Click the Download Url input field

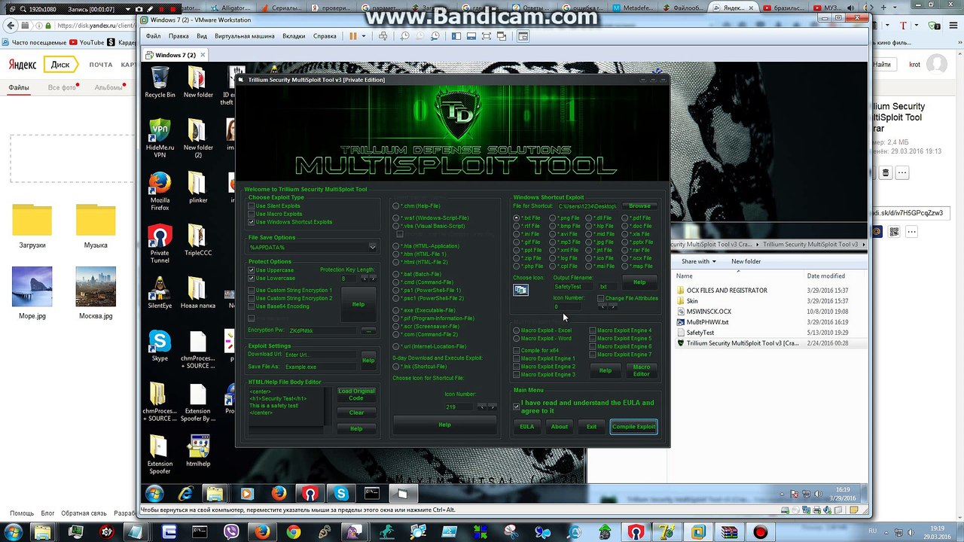321,355
